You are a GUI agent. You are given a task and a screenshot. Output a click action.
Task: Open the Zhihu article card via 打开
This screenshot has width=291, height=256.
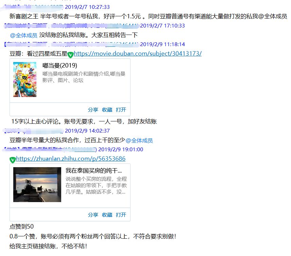click(x=120, y=215)
